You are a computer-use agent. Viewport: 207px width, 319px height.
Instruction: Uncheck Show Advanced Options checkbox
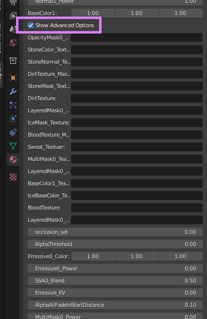tap(31, 25)
